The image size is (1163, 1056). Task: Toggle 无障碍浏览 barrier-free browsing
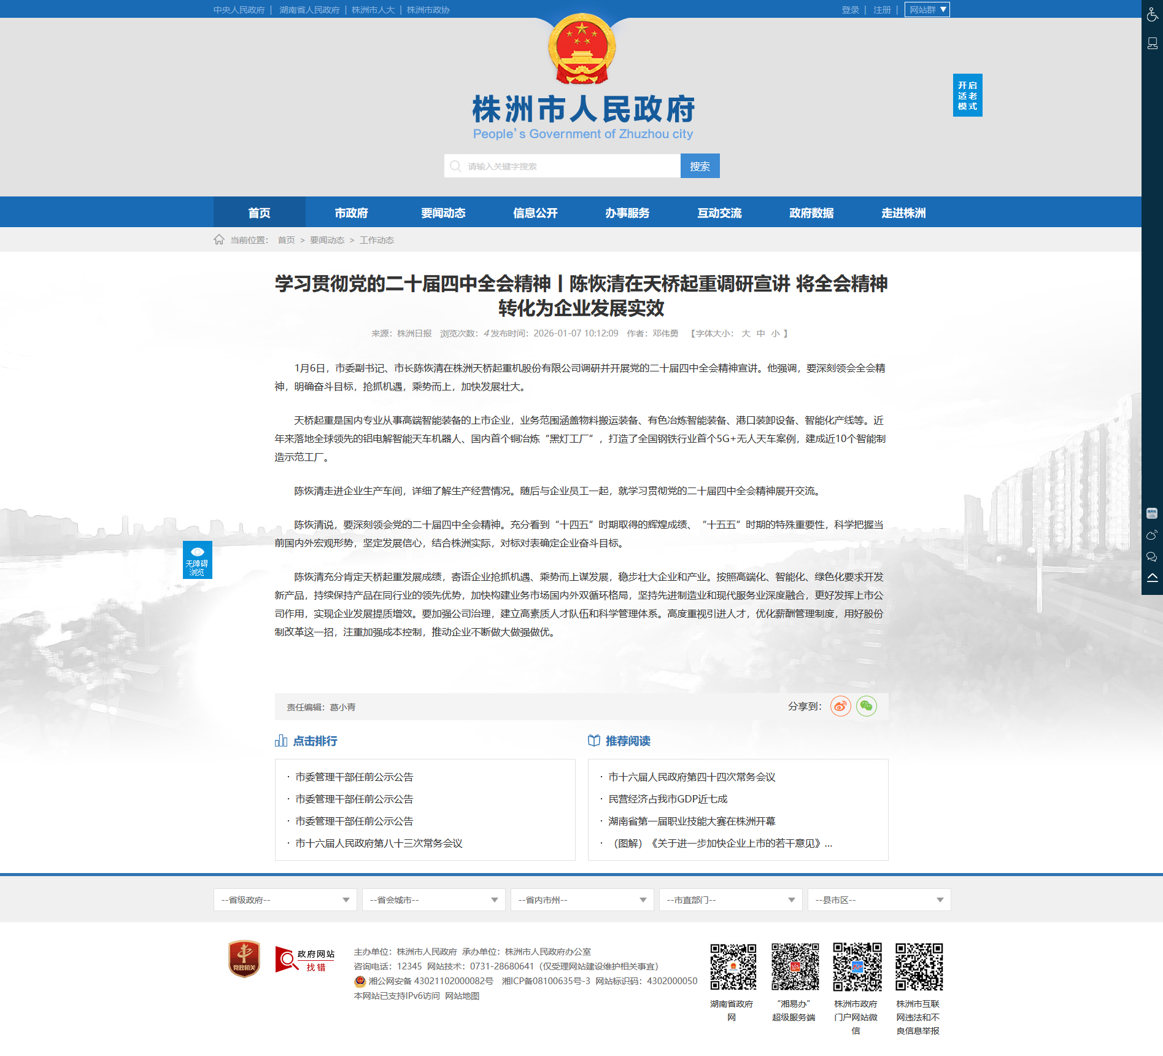[x=197, y=559]
